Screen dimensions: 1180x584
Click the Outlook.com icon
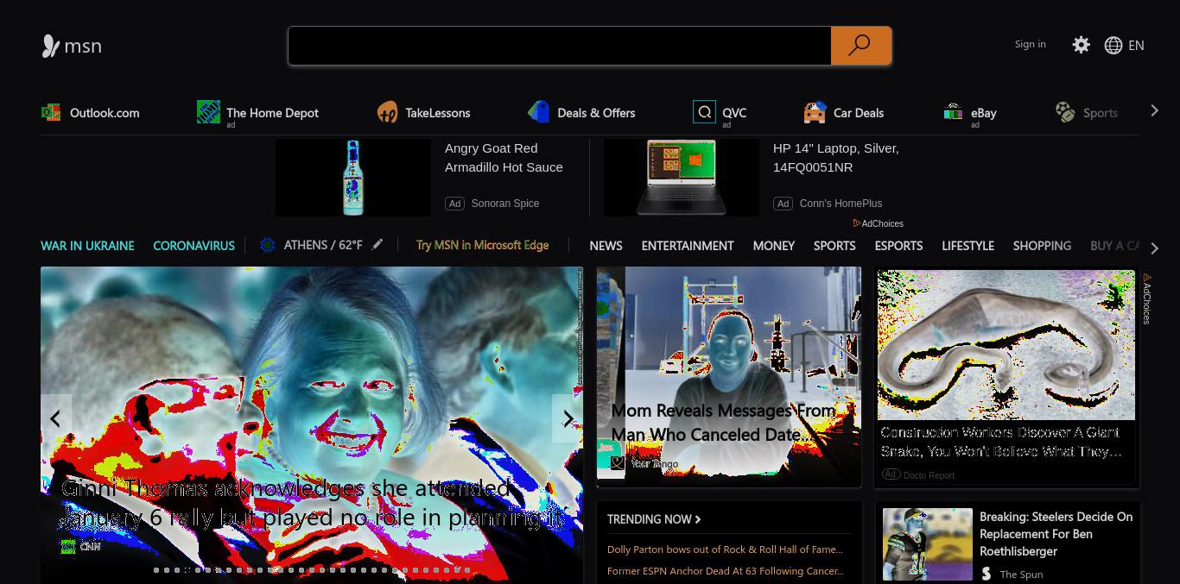(51, 112)
